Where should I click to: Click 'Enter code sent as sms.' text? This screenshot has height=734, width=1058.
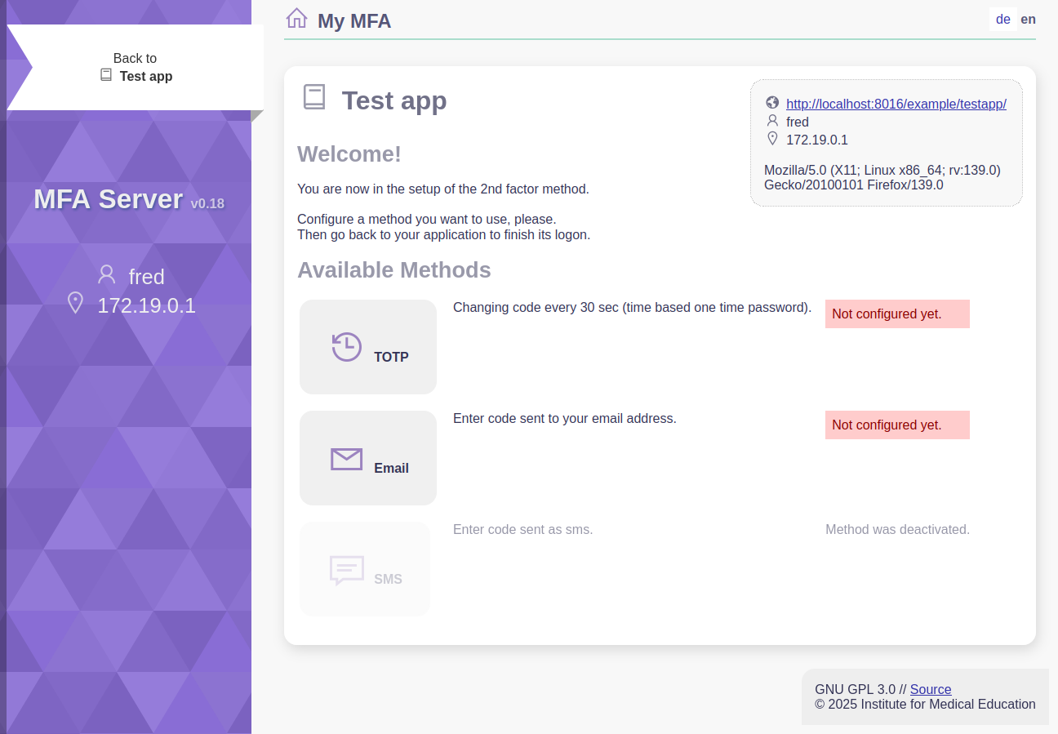(x=522, y=529)
